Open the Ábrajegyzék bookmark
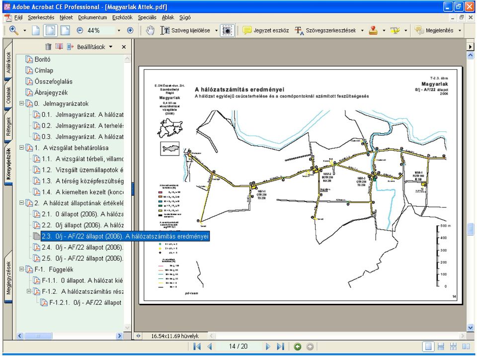Screen dimensions: 477x356 51,92
